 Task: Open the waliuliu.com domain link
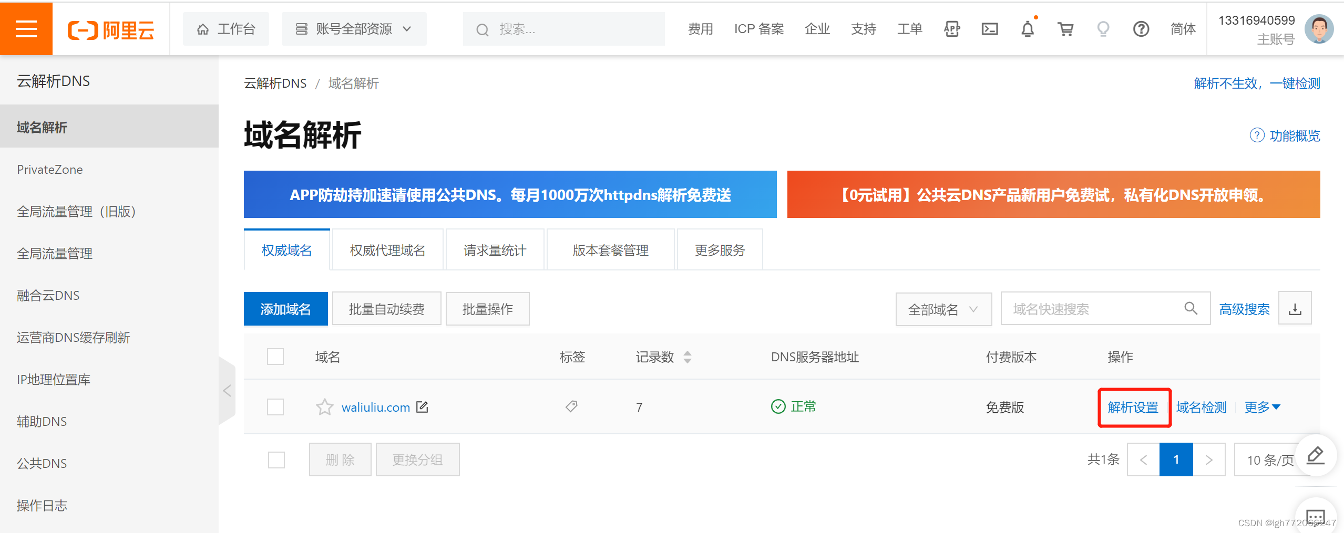pyautogui.click(x=376, y=407)
